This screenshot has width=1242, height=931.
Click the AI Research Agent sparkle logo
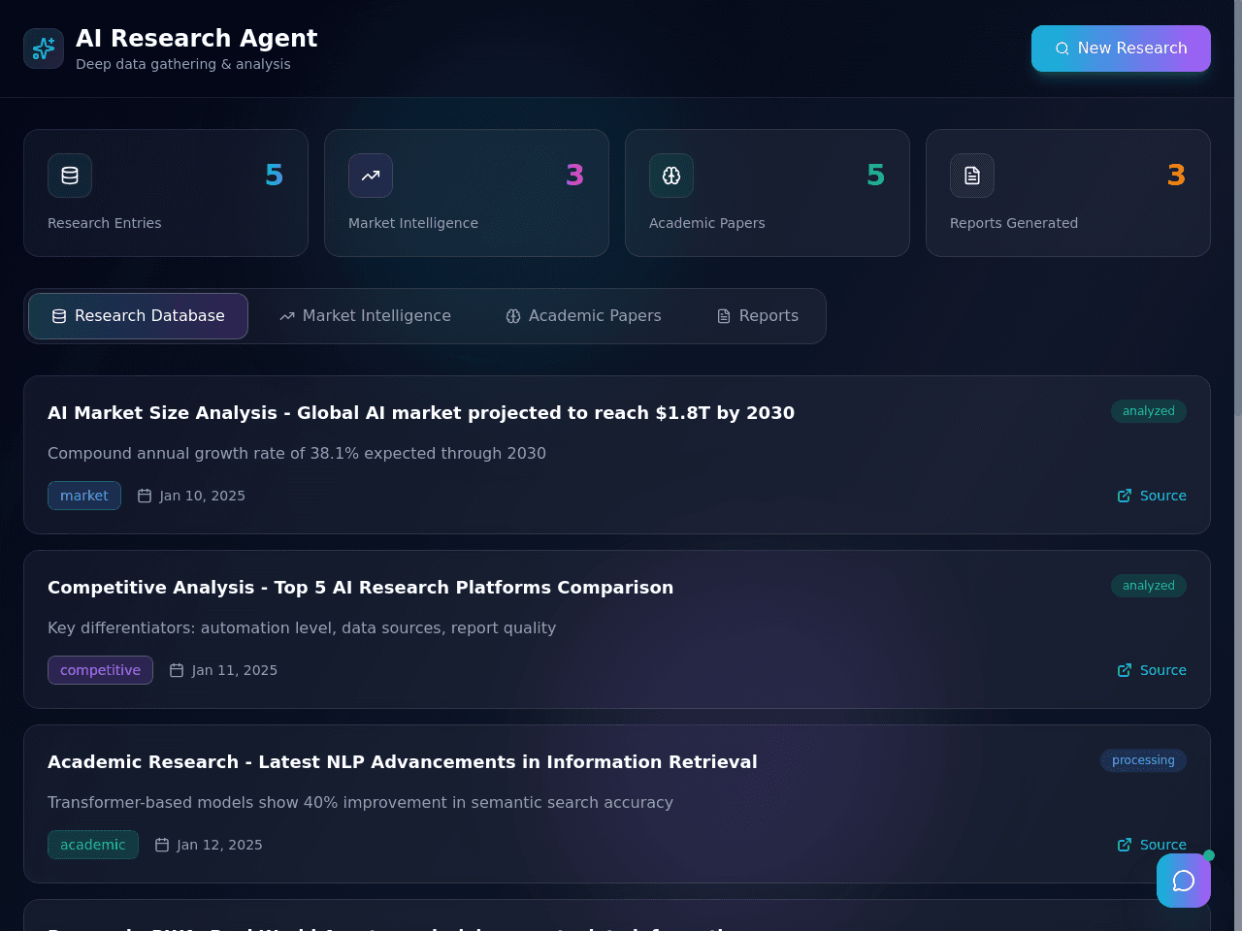(44, 48)
